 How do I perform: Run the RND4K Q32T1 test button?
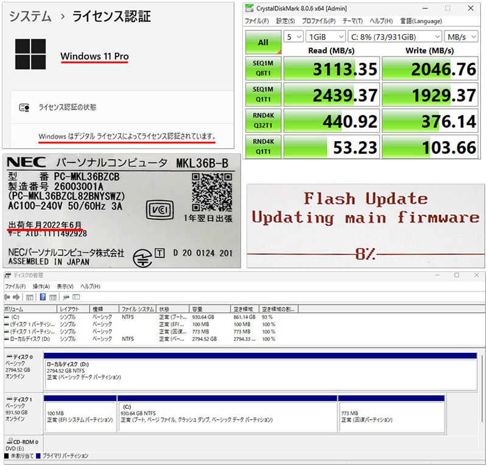[263, 120]
